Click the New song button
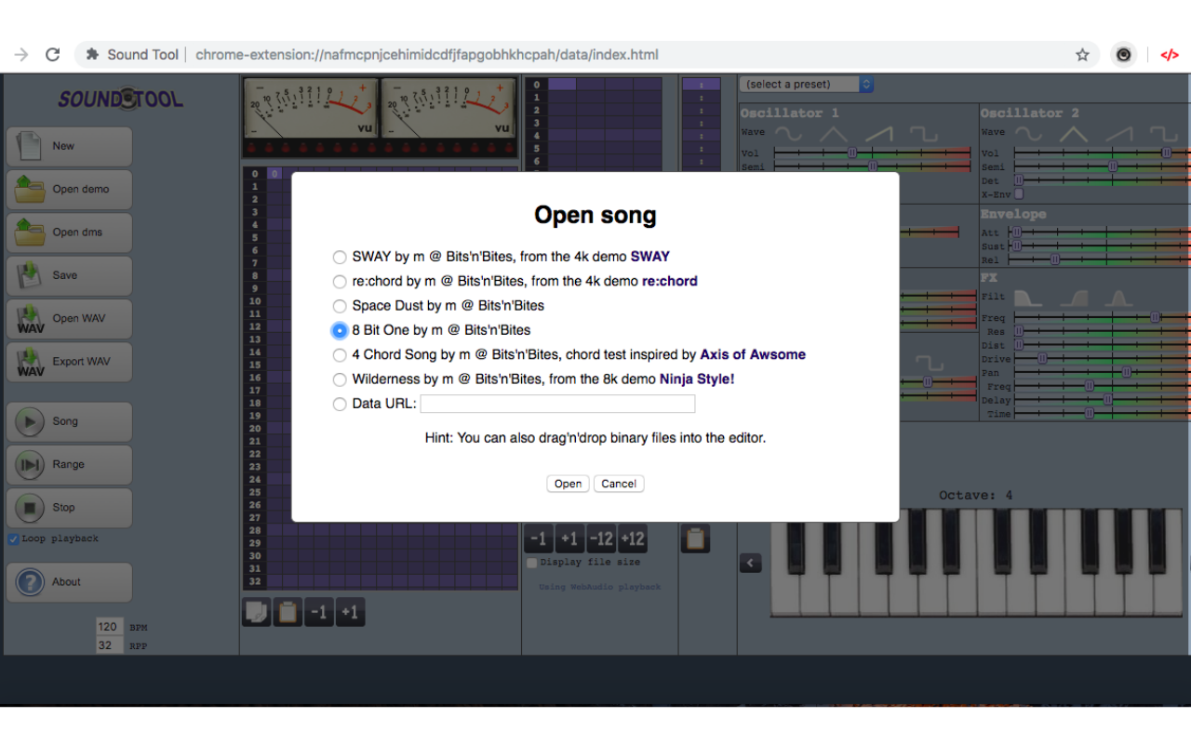Viewport: 1191px width, 744px height. (x=69, y=146)
